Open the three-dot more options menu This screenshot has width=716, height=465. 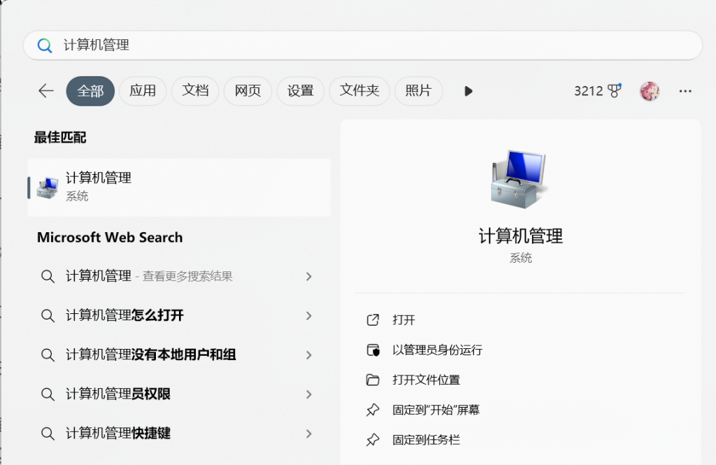(685, 91)
